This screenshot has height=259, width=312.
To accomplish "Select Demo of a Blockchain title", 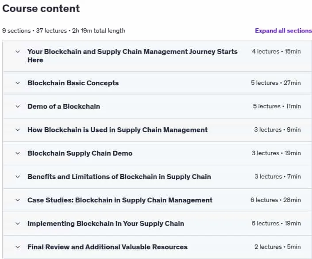I will 64,107.
